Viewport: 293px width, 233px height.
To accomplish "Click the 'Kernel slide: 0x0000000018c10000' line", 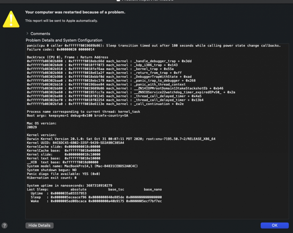I will pos(63,154).
